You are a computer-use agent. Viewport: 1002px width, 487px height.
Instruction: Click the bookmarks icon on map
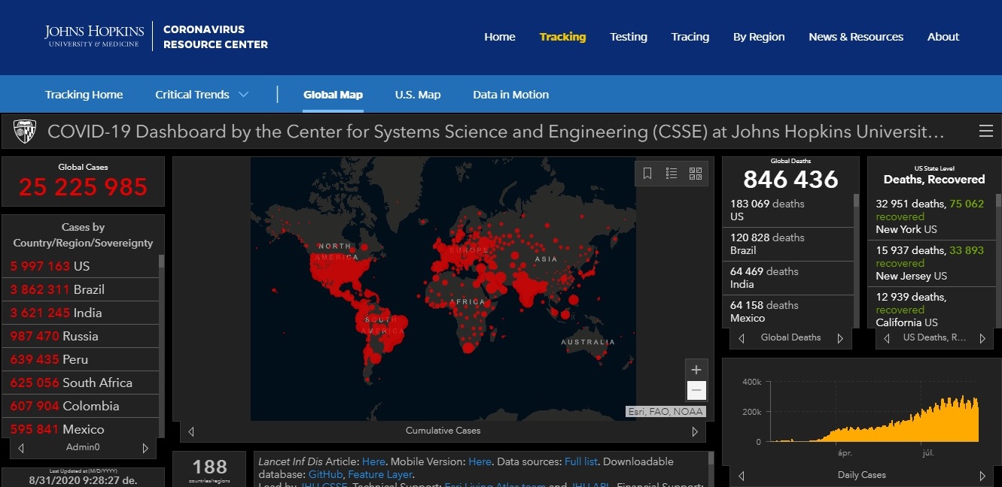tap(647, 174)
